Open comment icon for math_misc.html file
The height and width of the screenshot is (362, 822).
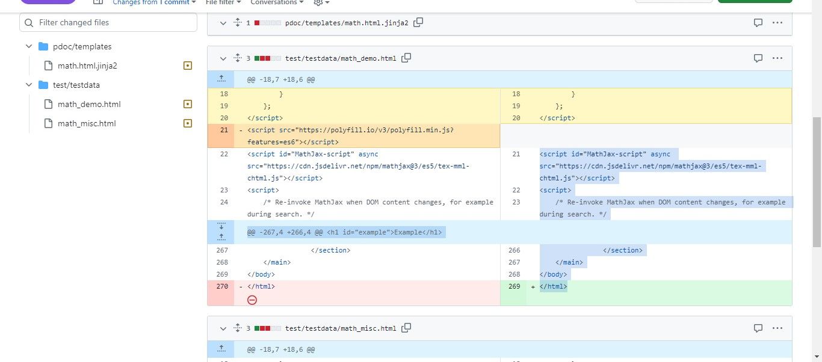click(x=758, y=328)
